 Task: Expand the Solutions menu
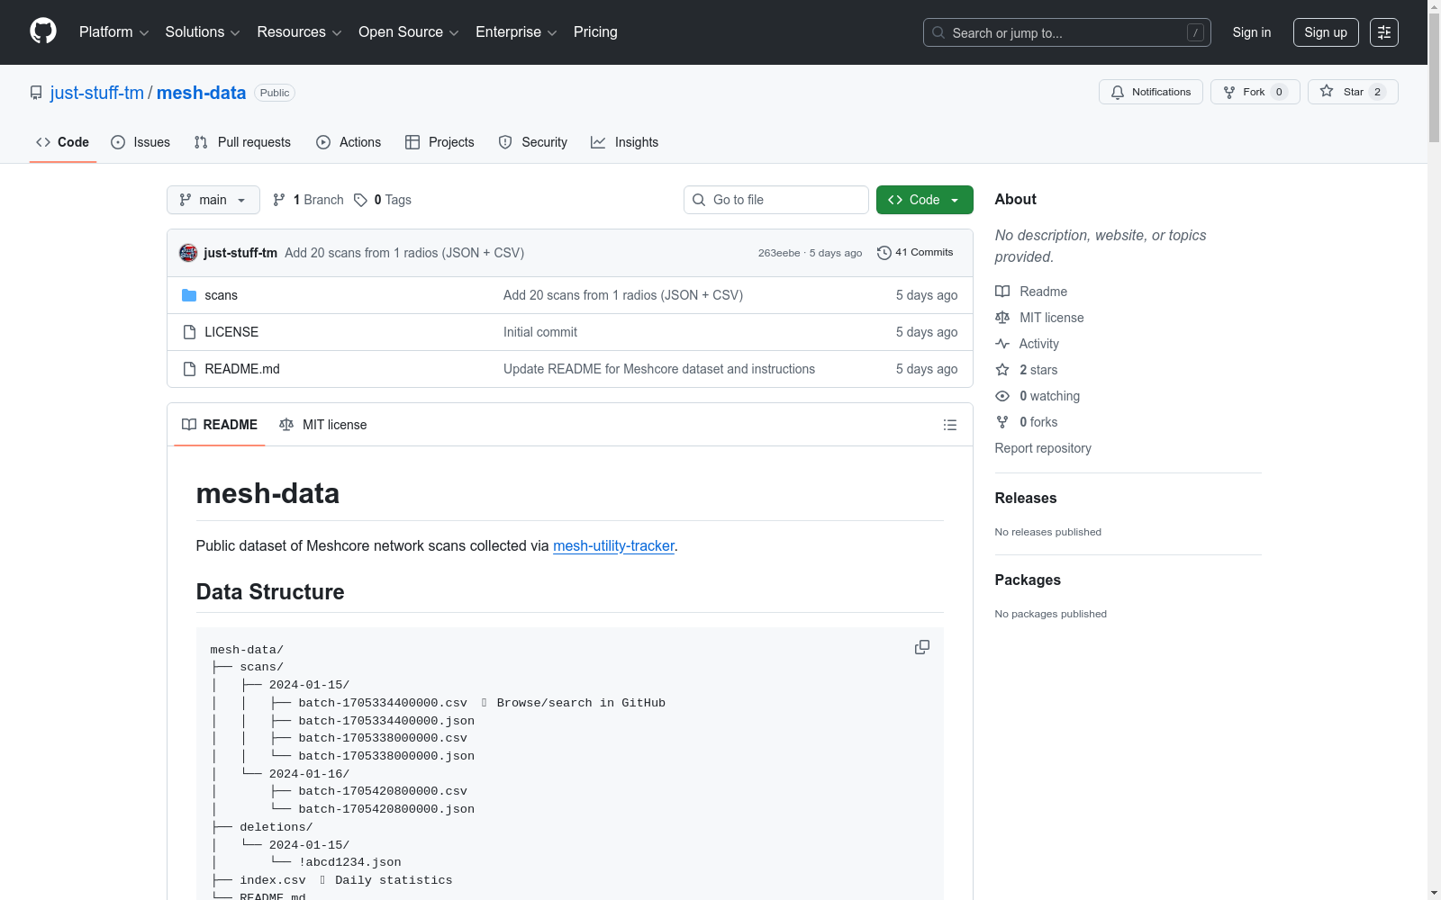[203, 32]
